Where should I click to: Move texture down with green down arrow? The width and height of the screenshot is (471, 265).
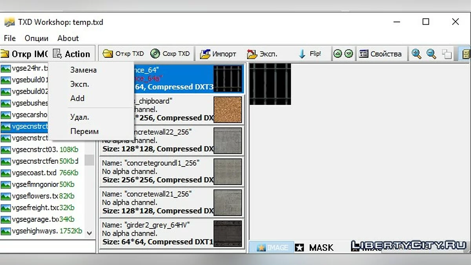pyautogui.click(x=348, y=54)
